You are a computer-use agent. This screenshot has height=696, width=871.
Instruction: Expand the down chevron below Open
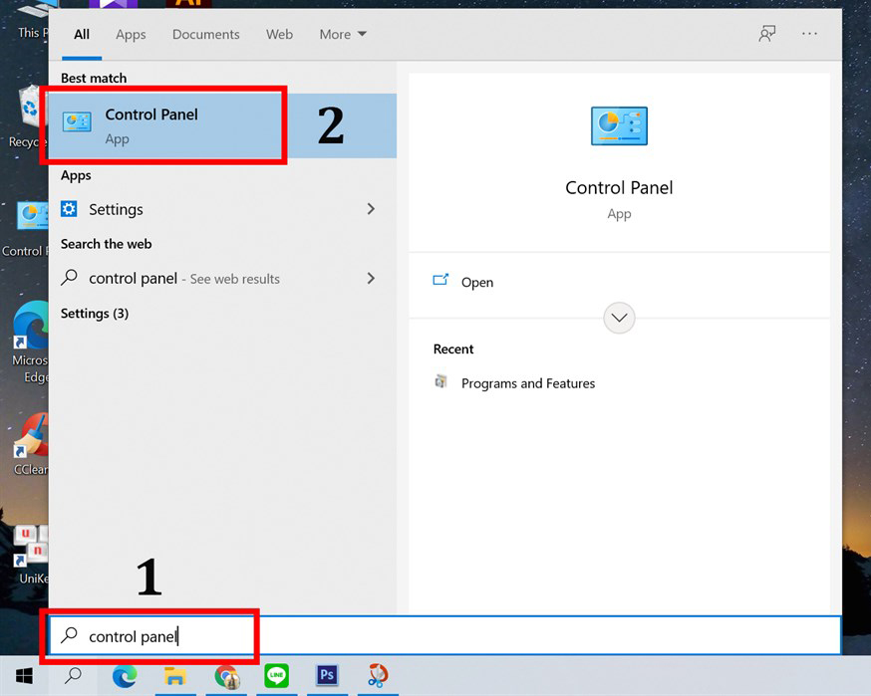click(619, 318)
